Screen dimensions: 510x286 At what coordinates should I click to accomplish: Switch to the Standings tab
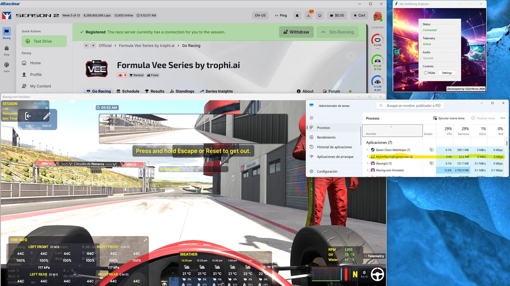[182, 91]
